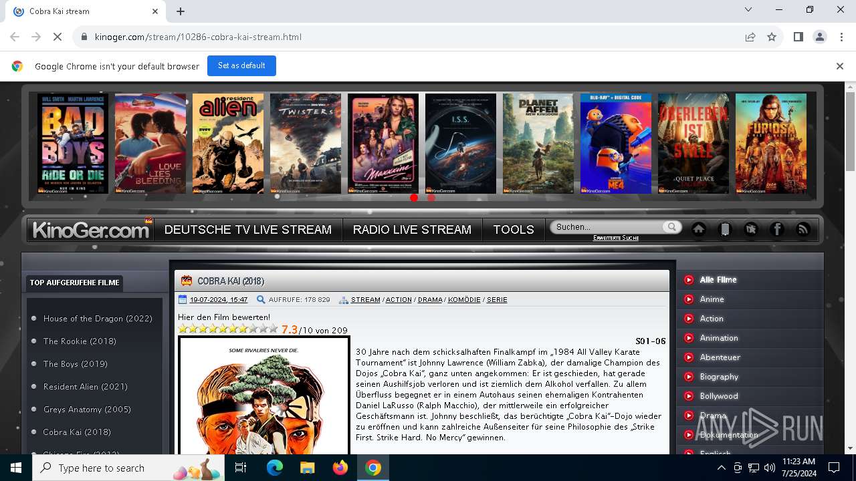The image size is (856, 481).
Task: Open the Furiosa poster
Action: (x=771, y=144)
